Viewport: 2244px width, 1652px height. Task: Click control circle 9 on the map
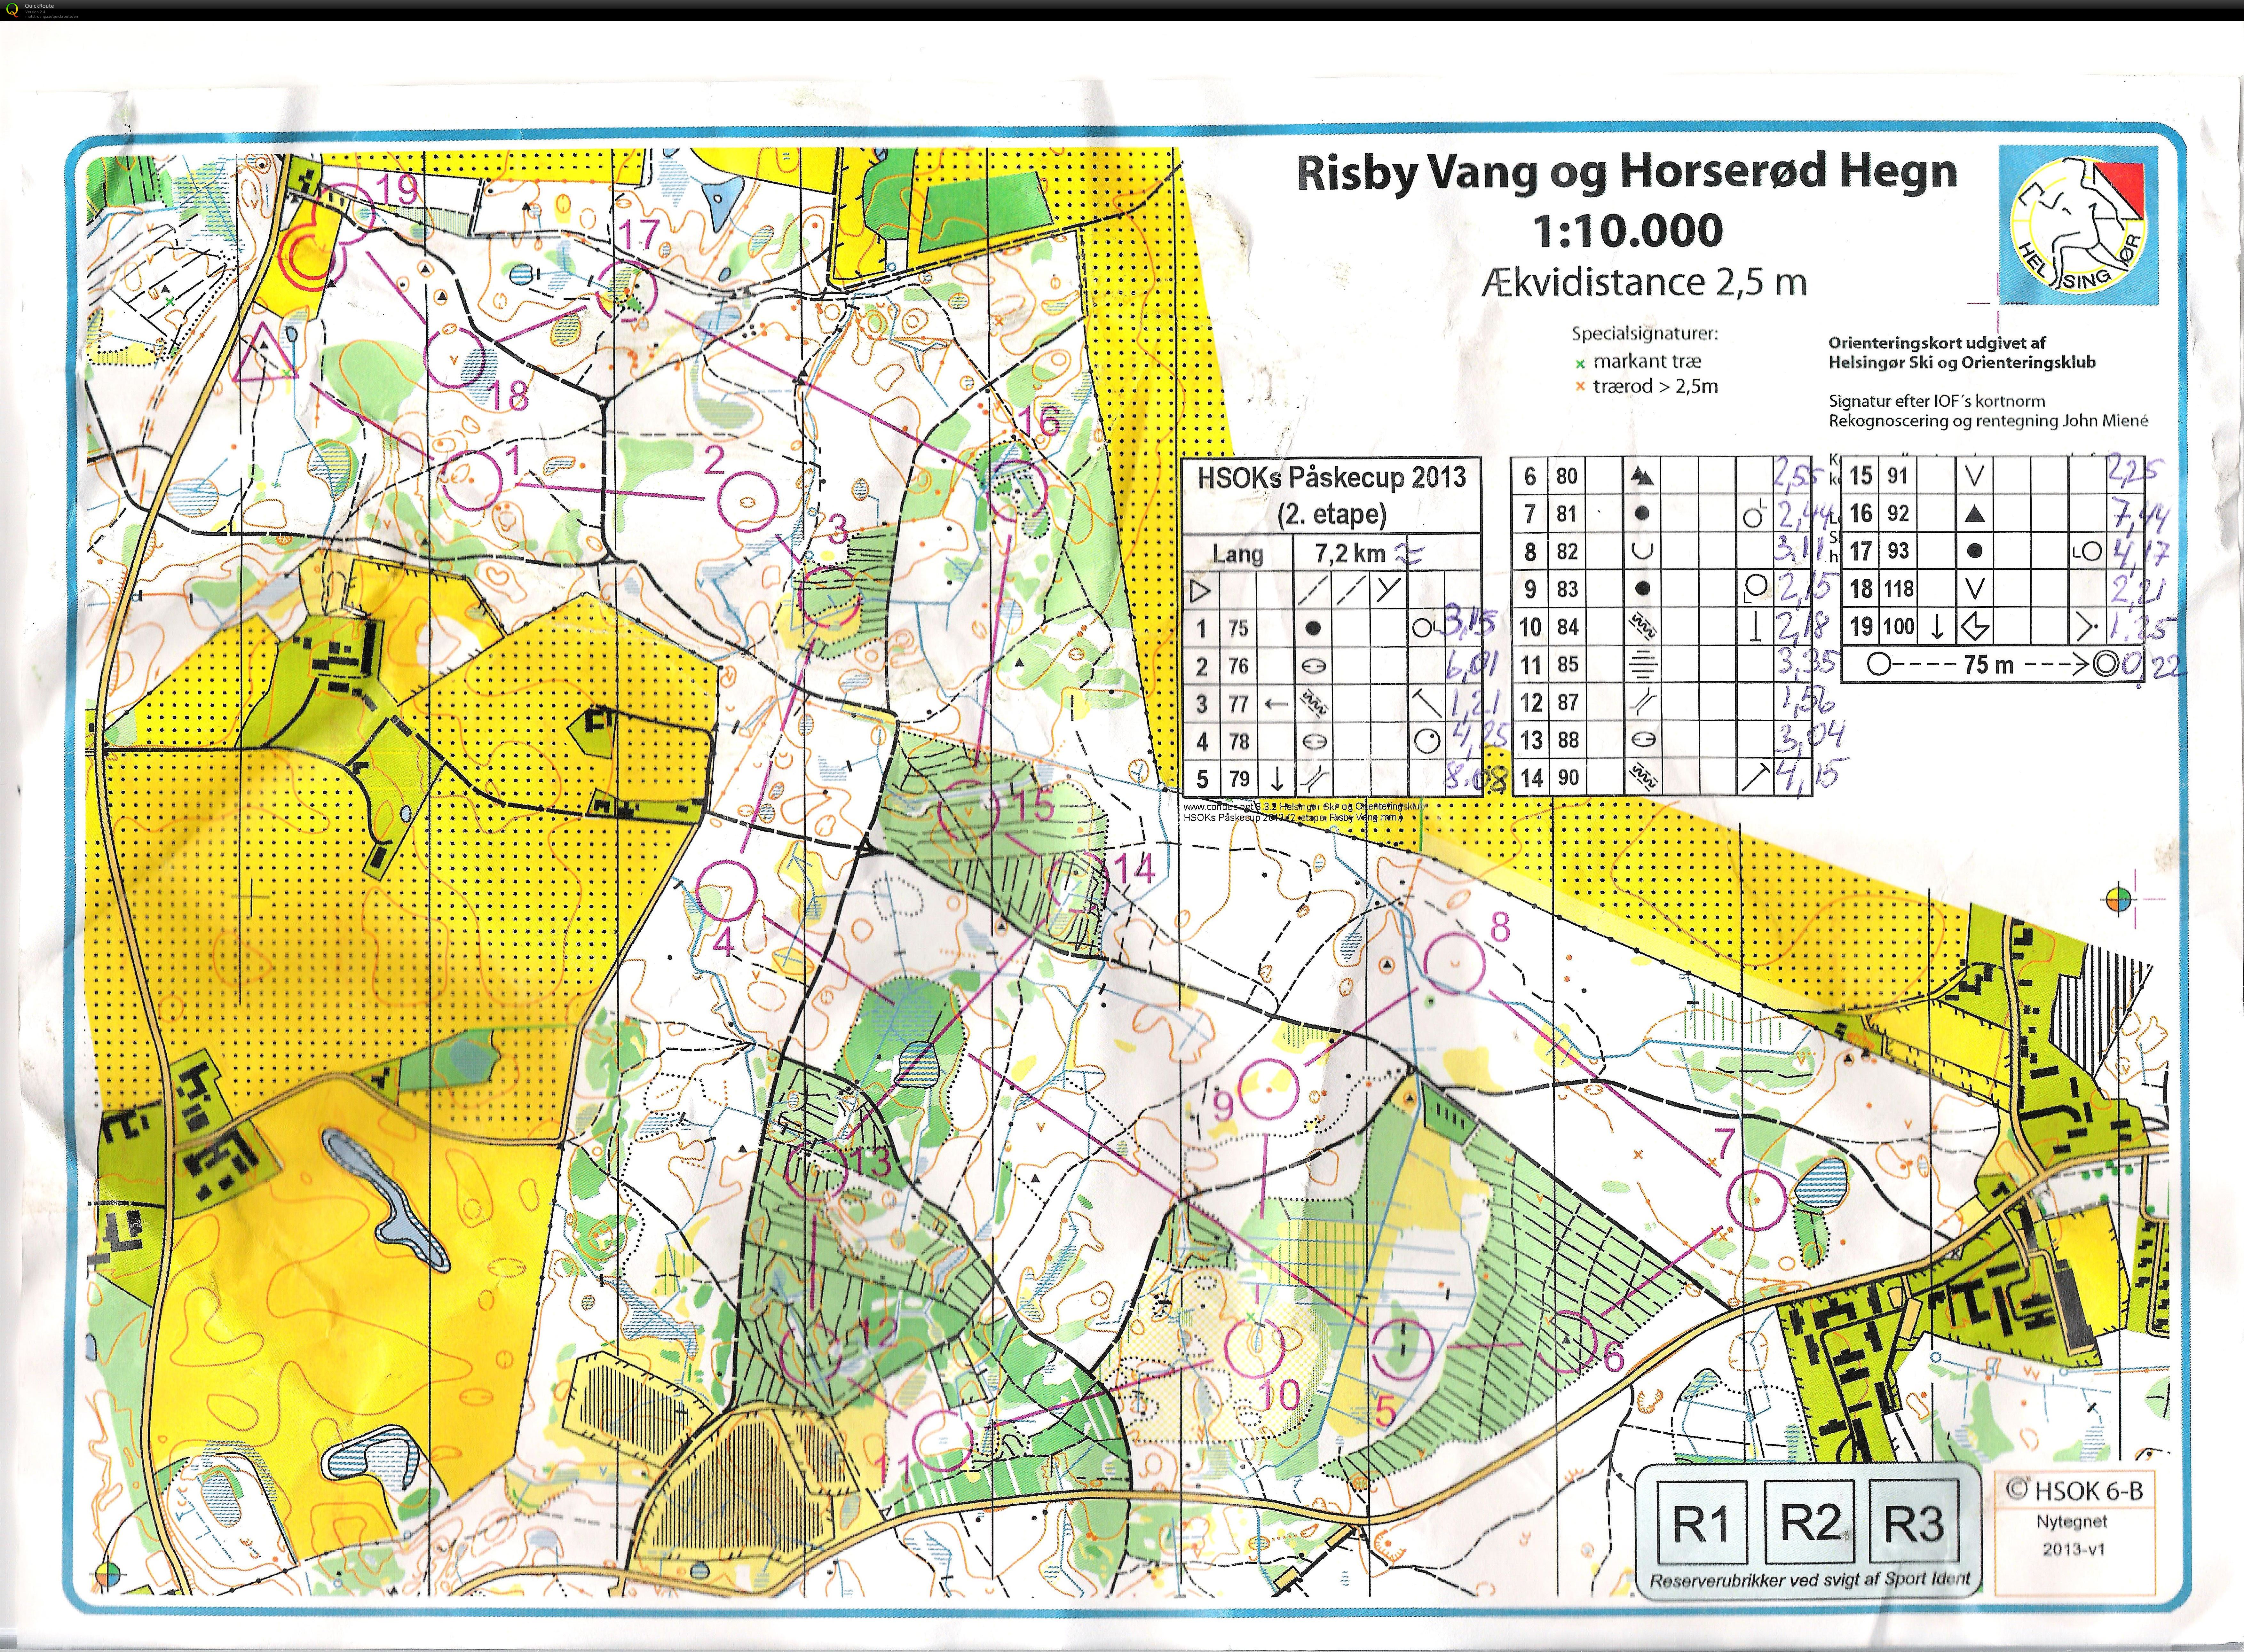tap(1268, 1089)
